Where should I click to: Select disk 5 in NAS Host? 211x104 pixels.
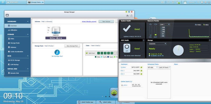pos(112,53)
